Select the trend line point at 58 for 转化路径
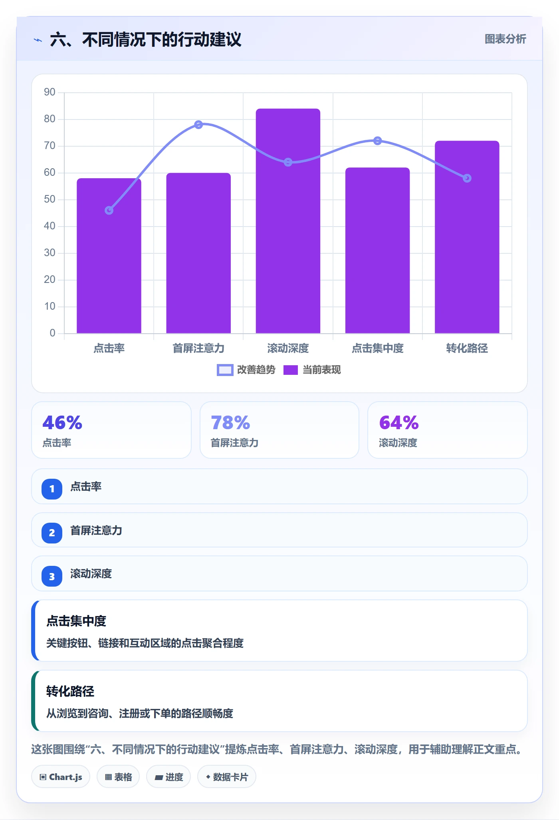The image size is (559, 820). [467, 178]
